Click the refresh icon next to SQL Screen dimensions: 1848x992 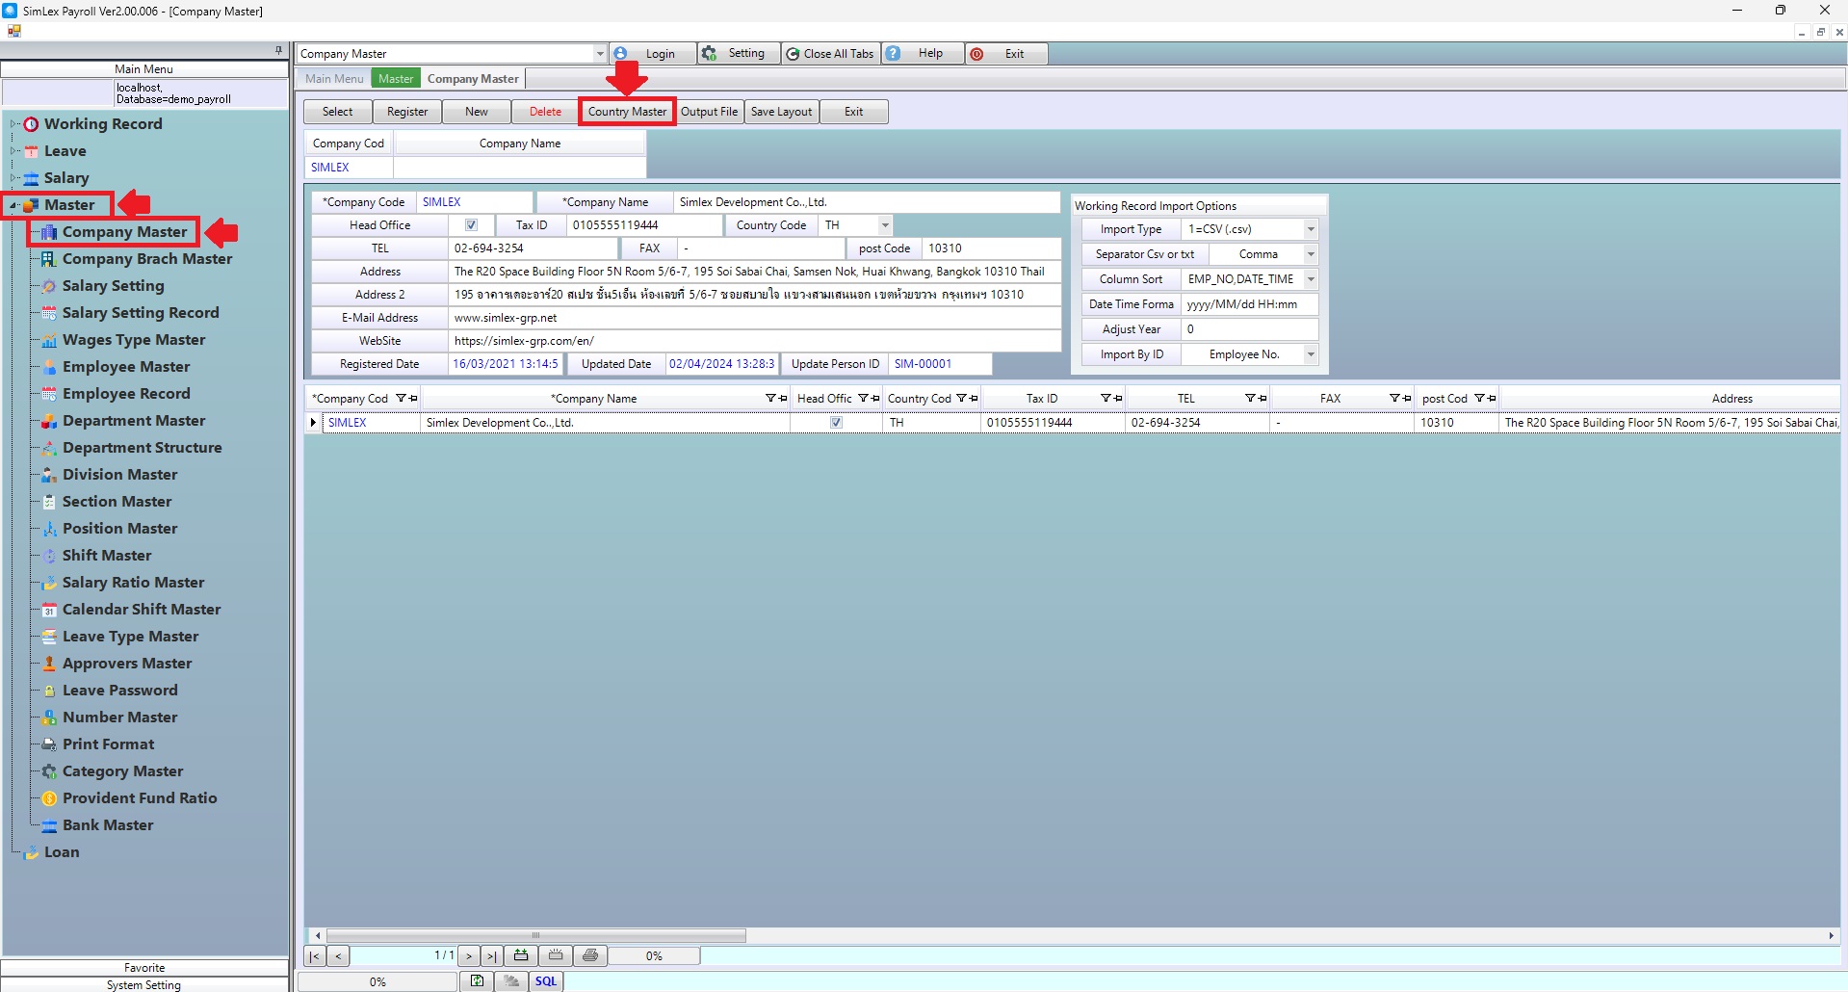pyautogui.click(x=477, y=981)
